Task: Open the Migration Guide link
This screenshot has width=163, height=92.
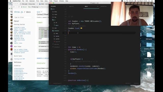Action: pos(19,38)
